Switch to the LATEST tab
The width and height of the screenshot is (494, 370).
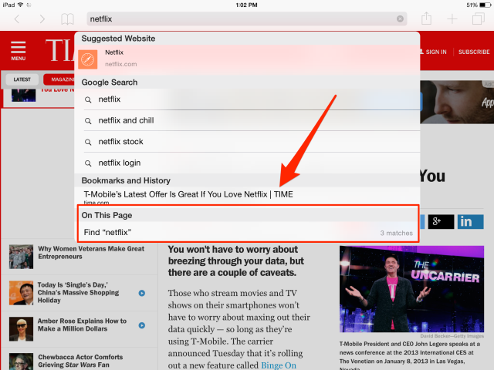click(22, 79)
